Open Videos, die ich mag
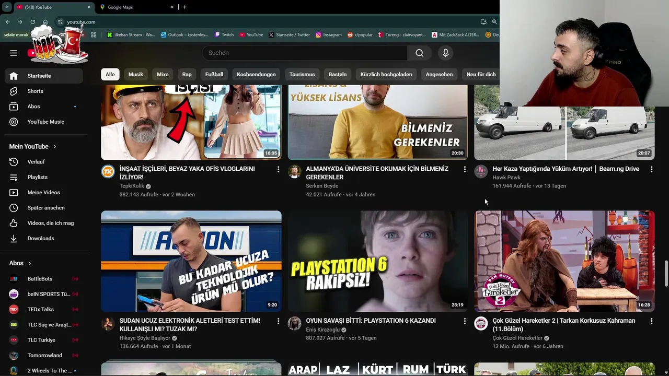 (x=44, y=223)
